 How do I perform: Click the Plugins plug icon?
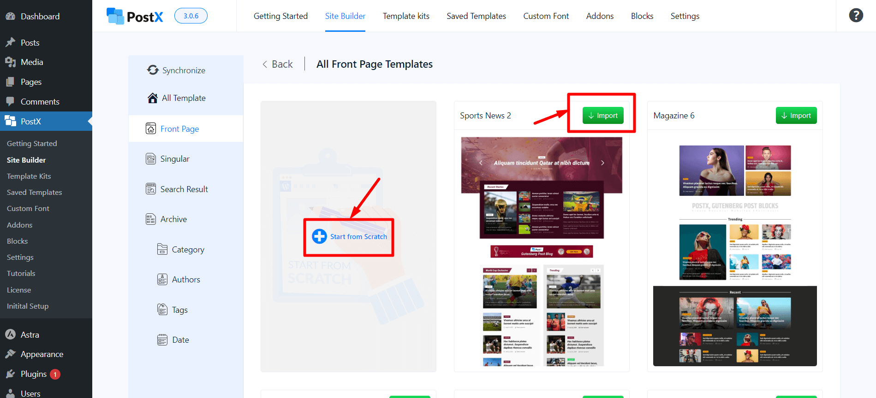click(x=11, y=374)
